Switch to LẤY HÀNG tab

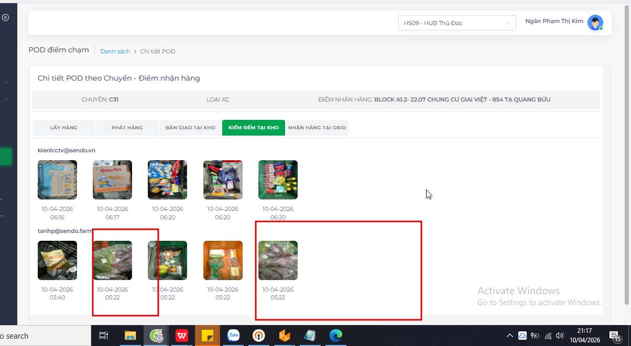[64, 128]
